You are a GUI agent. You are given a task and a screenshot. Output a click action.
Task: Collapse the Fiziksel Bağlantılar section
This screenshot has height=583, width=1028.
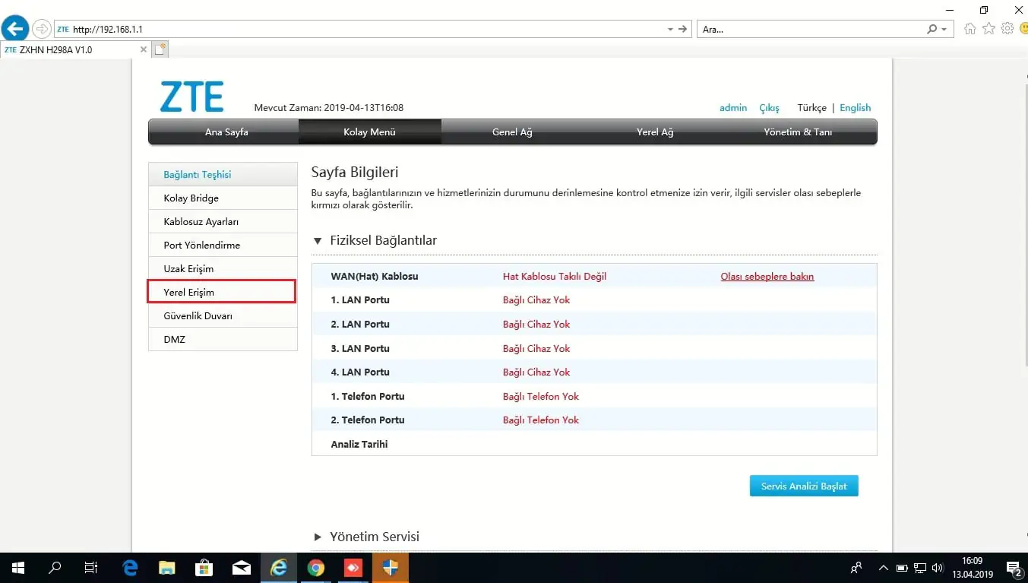point(318,241)
